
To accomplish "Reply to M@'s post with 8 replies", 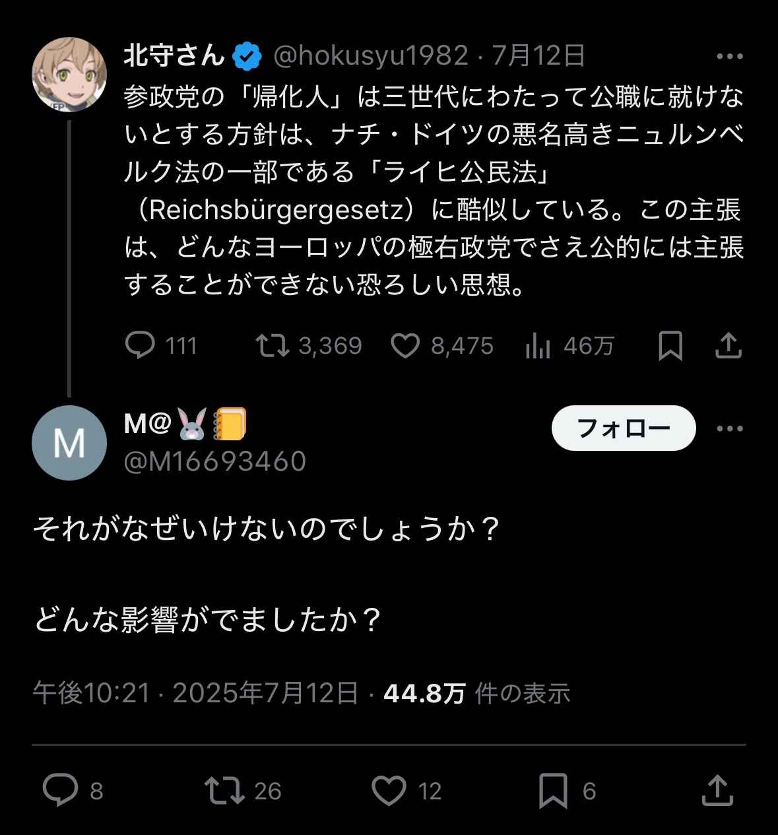I will [60, 790].
